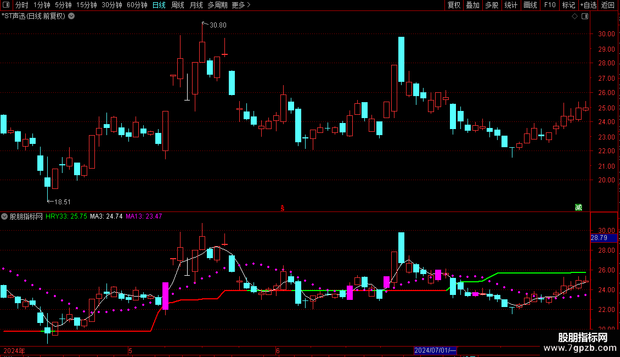Open the 统计 statistics tool
The height and width of the screenshot is (357, 620).
click(x=510, y=5)
